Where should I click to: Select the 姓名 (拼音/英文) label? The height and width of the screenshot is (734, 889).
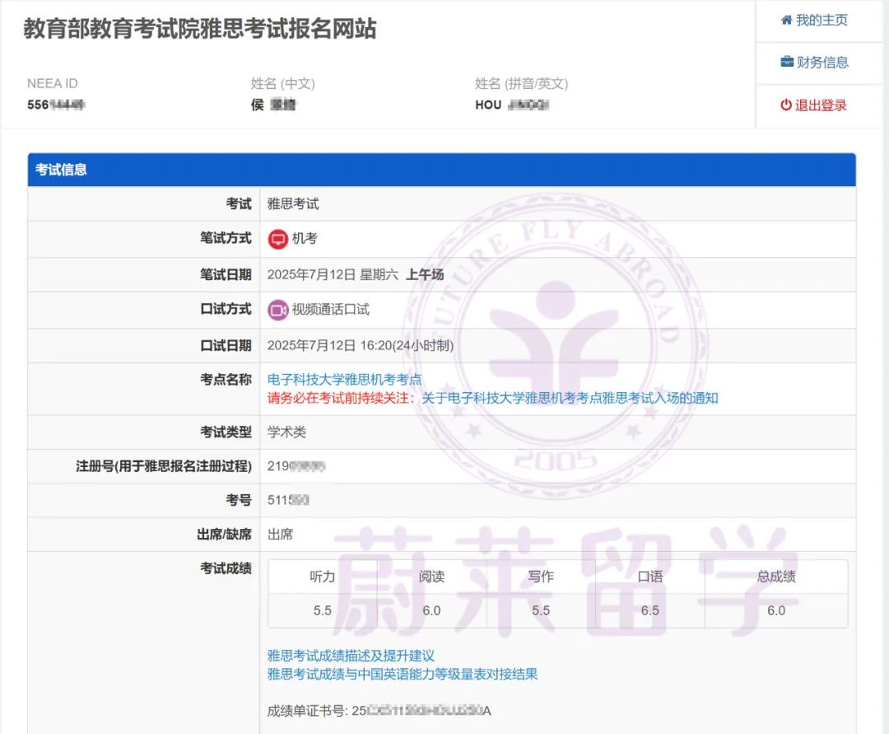coord(522,84)
